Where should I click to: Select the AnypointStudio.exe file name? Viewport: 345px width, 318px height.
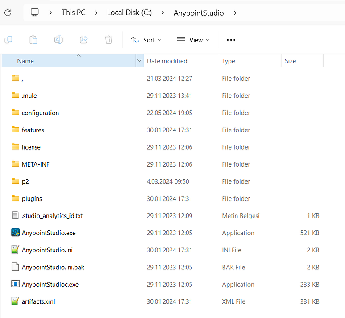[x=49, y=233]
